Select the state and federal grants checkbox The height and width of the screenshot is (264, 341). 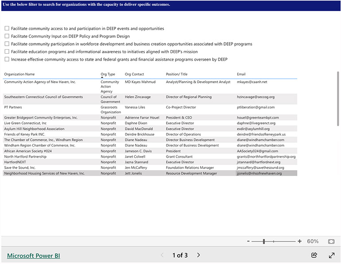(x=7, y=59)
